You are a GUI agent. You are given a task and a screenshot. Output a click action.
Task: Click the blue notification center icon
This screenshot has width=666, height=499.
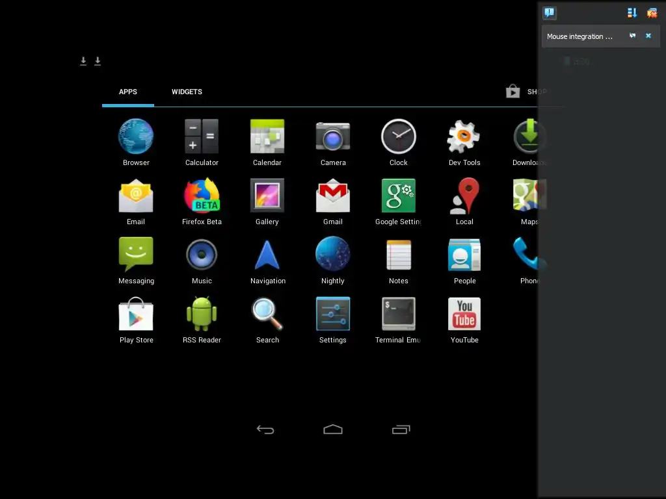[x=549, y=13]
